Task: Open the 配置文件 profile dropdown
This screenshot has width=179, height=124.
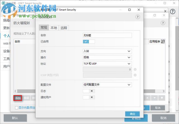Action: (107, 85)
